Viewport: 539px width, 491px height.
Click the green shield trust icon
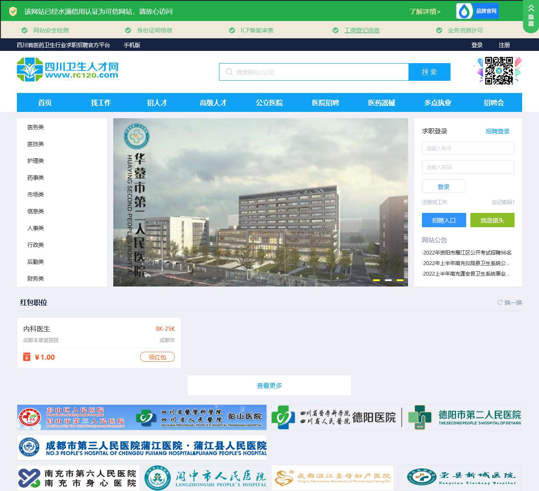[13, 11]
